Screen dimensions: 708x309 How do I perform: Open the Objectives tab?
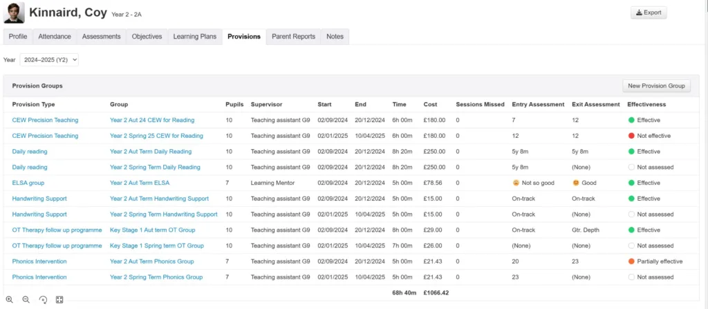pos(147,37)
